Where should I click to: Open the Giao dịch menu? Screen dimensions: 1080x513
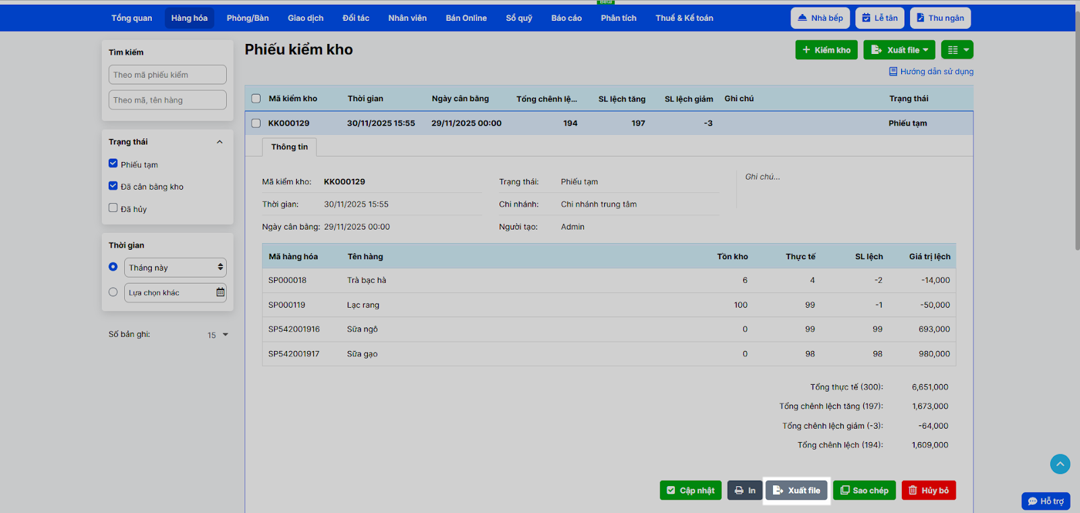[x=306, y=18]
